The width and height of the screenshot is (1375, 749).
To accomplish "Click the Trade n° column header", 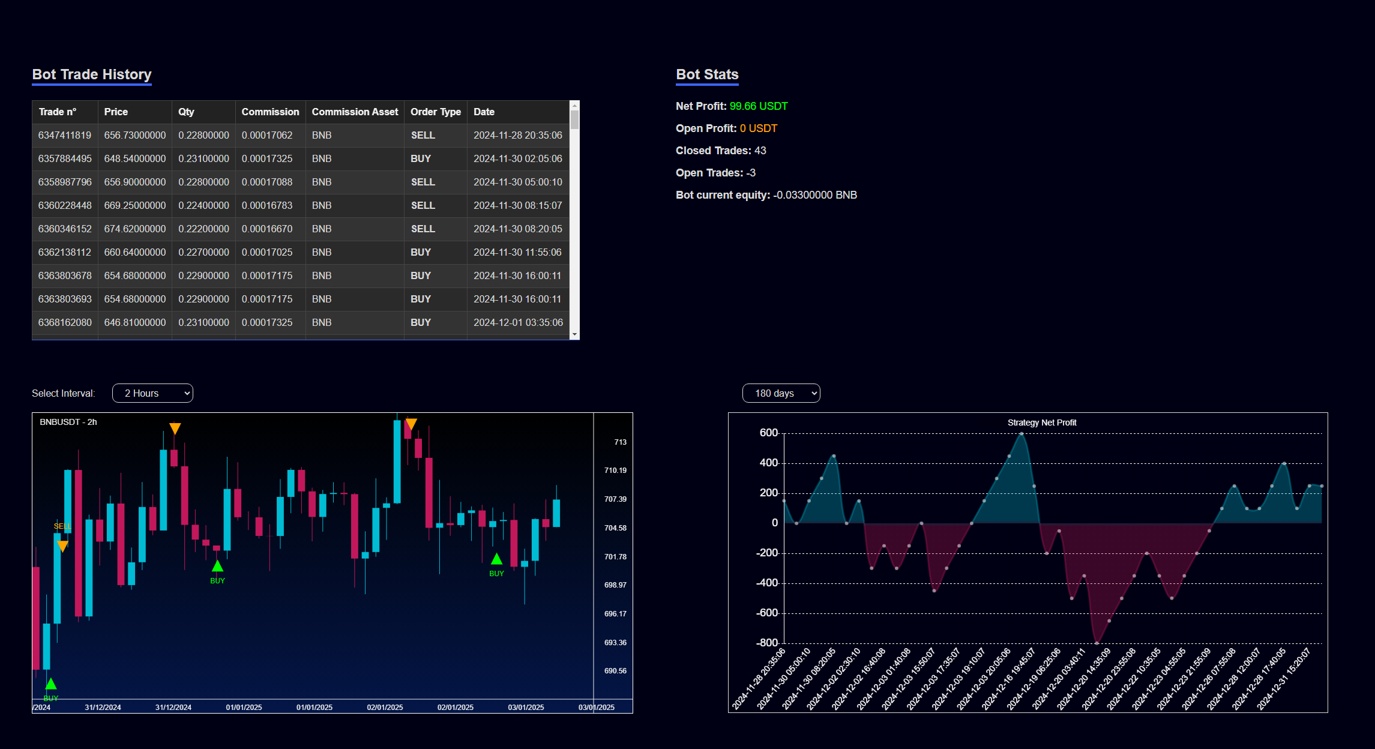I will point(58,112).
